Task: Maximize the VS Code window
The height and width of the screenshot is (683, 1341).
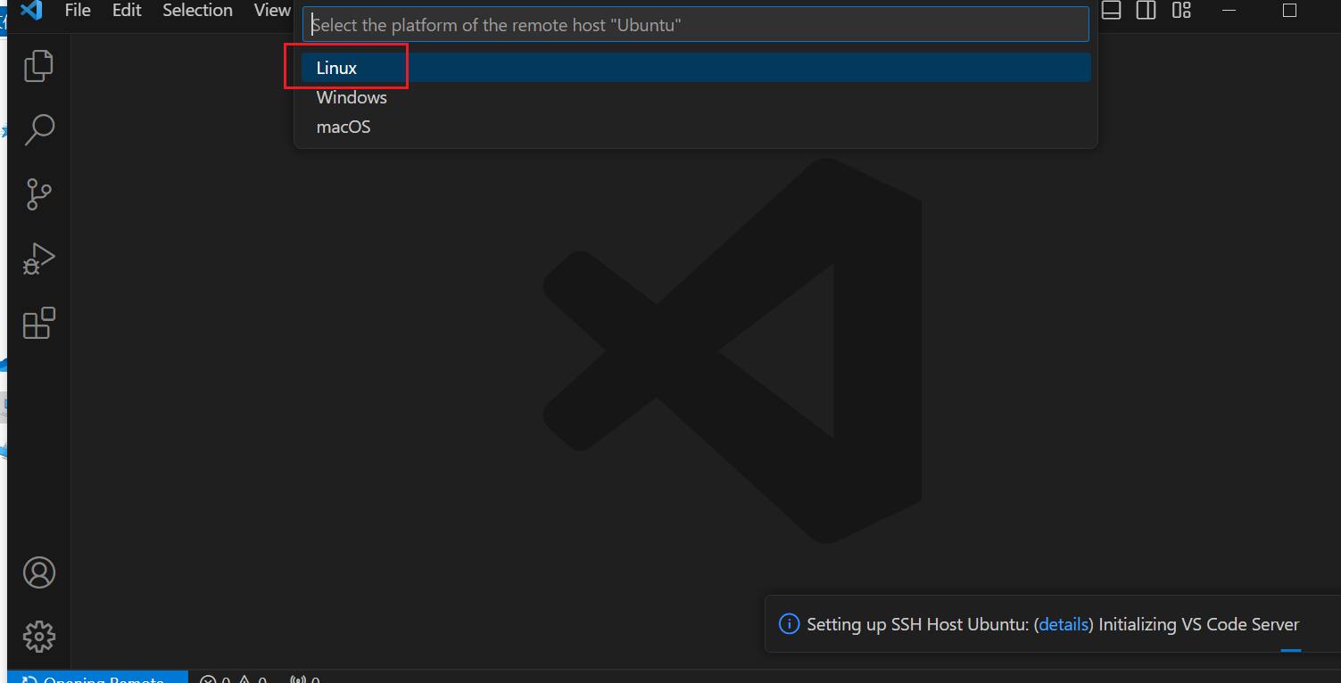Action: [1289, 11]
